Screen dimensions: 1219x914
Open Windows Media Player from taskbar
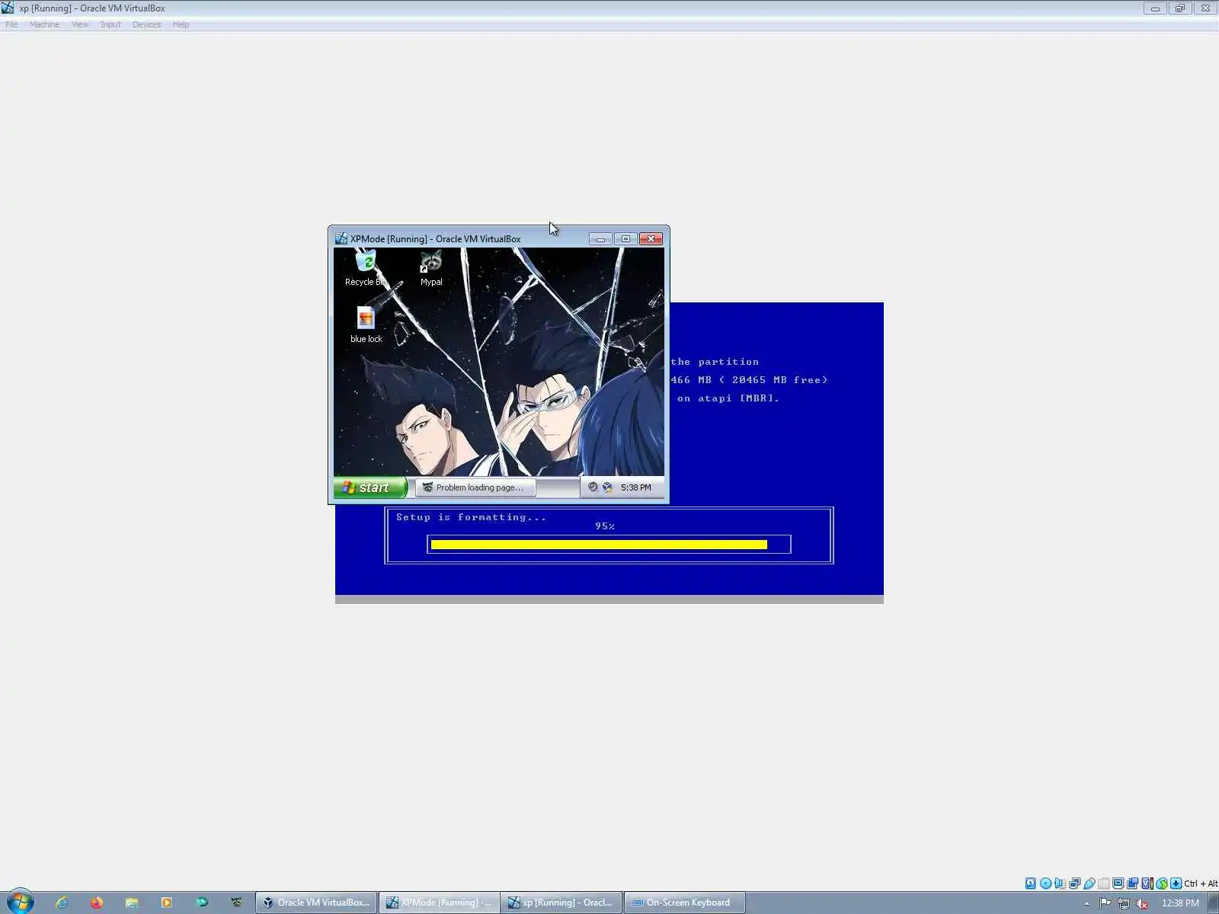coord(167,903)
